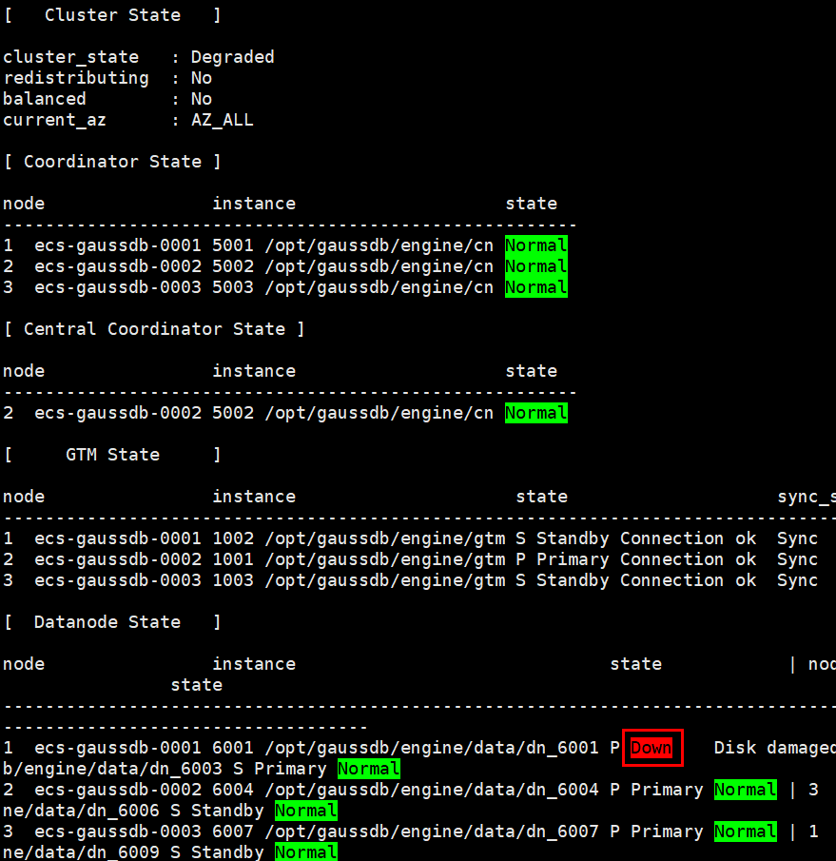Viewport: 836px width, 861px height.
Task: Click the datanode instance number 6004
Action: [233, 789]
